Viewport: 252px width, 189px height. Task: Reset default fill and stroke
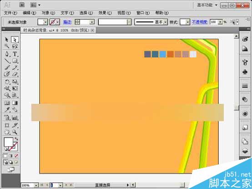coord(6,149)
